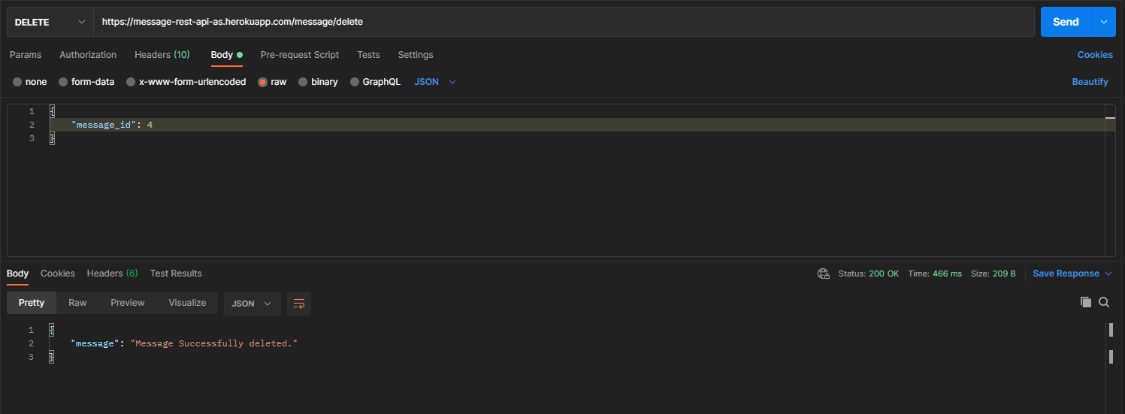
Task: Click the response body scrollbar
Action: 1111,343
